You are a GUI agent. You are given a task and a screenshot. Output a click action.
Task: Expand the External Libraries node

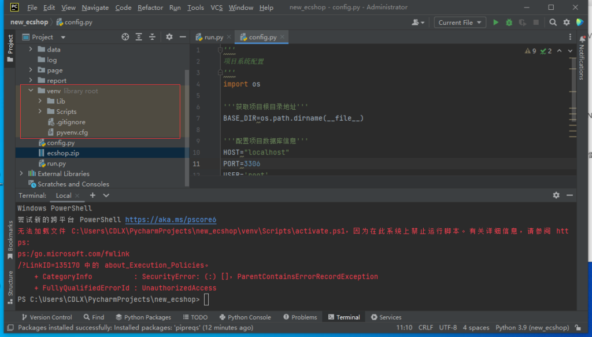tap(22, 173)
